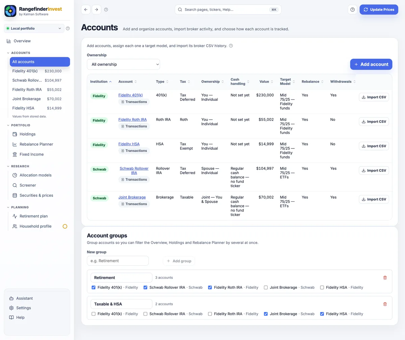
Task: Collapse the RESEARCH sidebar section
Action: 18,166
